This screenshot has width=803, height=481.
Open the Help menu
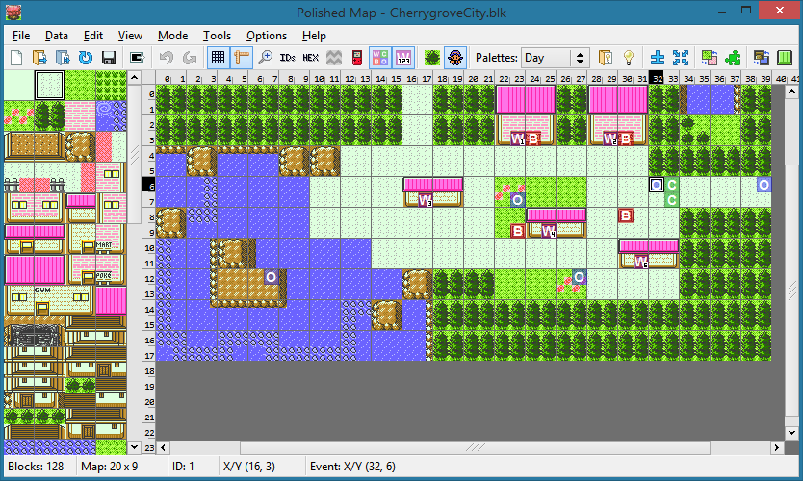pyautogui.click(x=314, y=36)
